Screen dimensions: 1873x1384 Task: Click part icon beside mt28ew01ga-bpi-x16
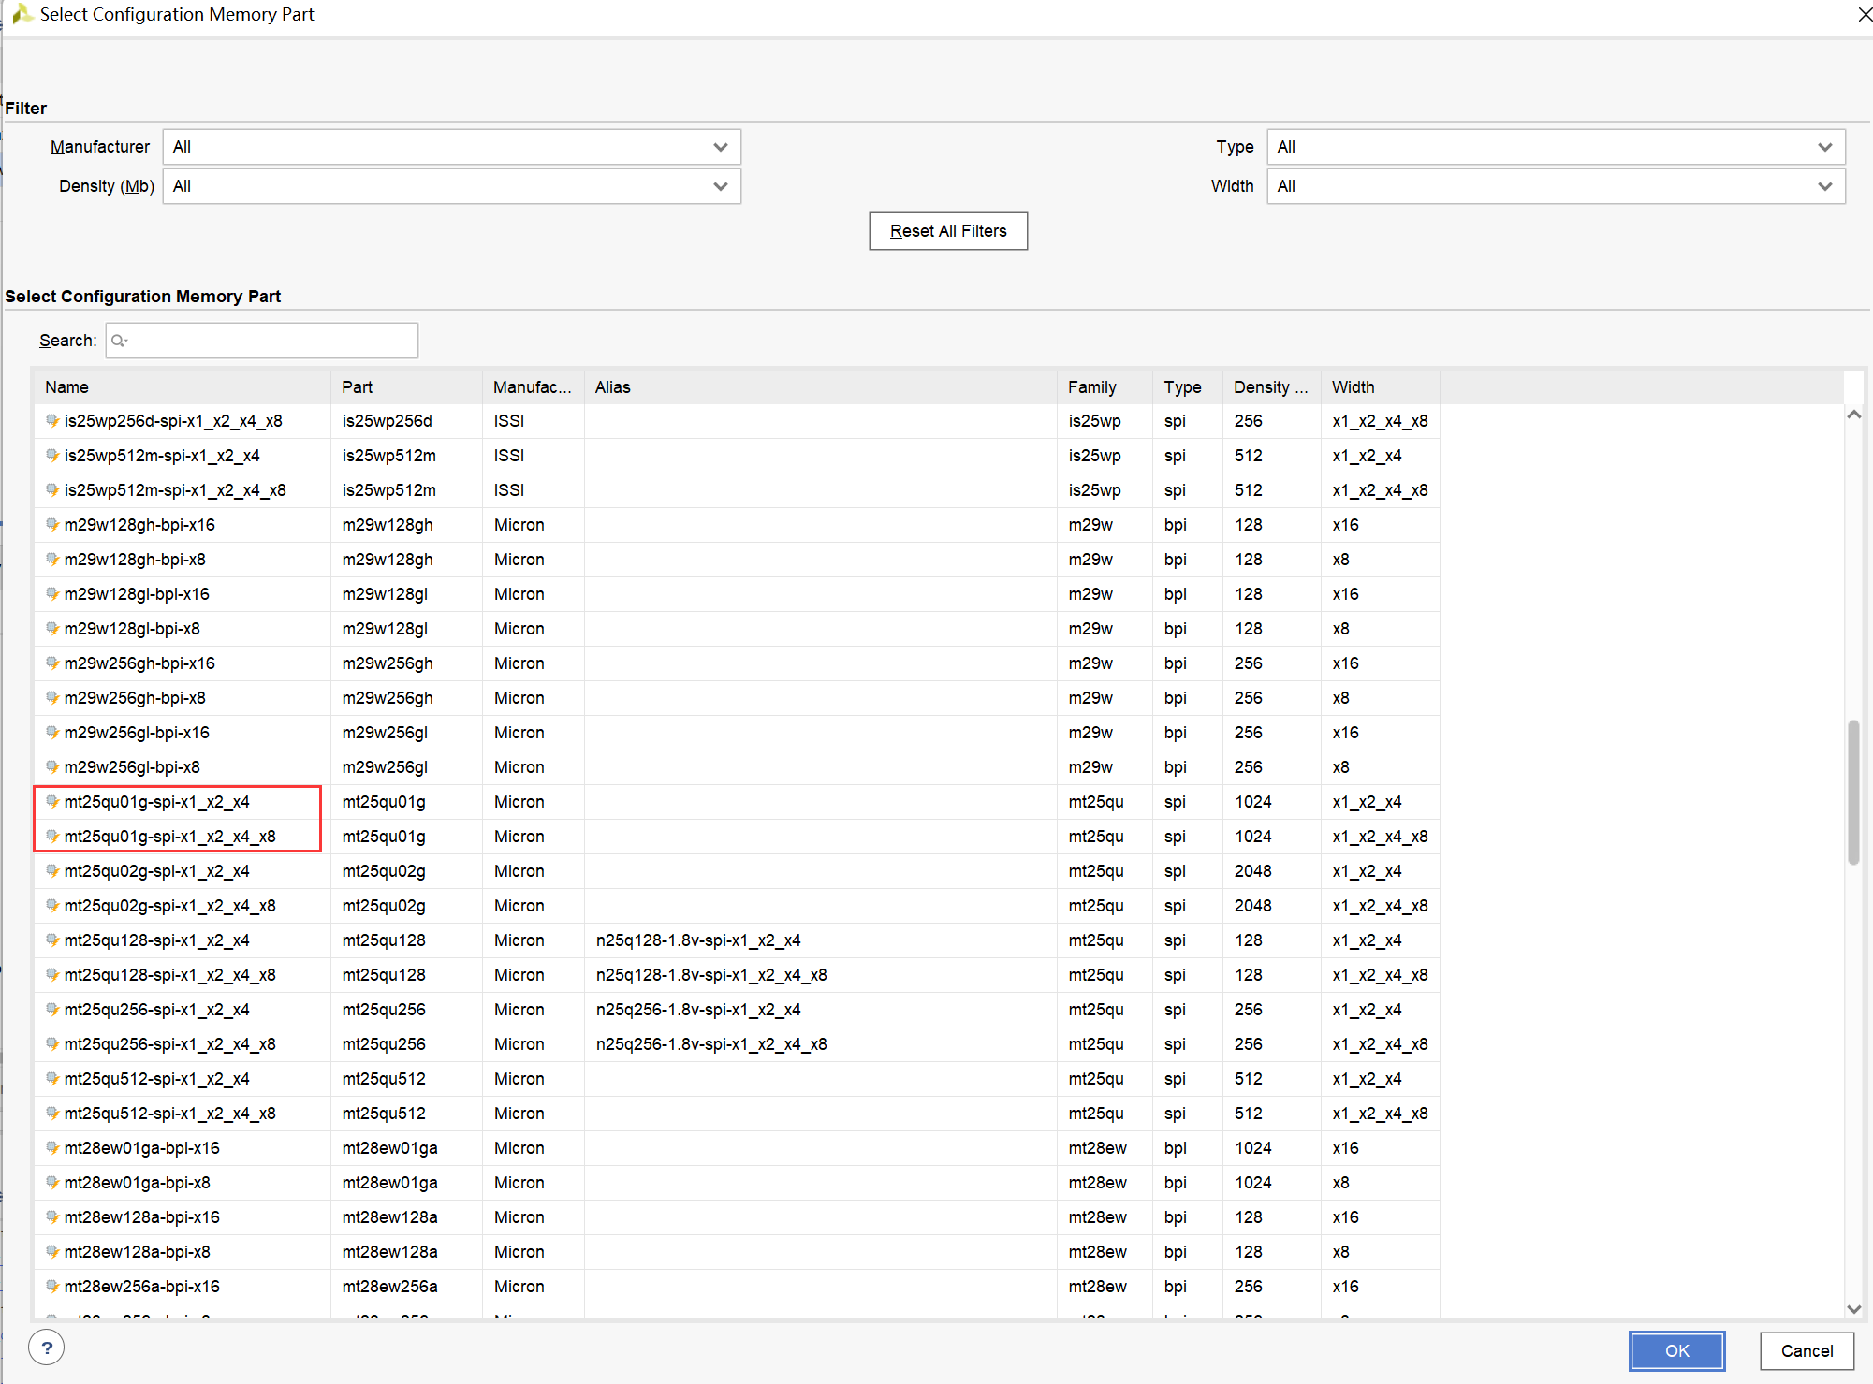pos(52,1147)
